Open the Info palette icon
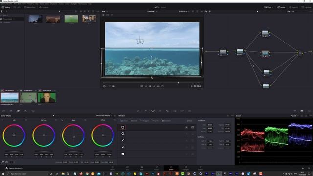Viewport: 313px width, 176px height. (x=309, y=111)
